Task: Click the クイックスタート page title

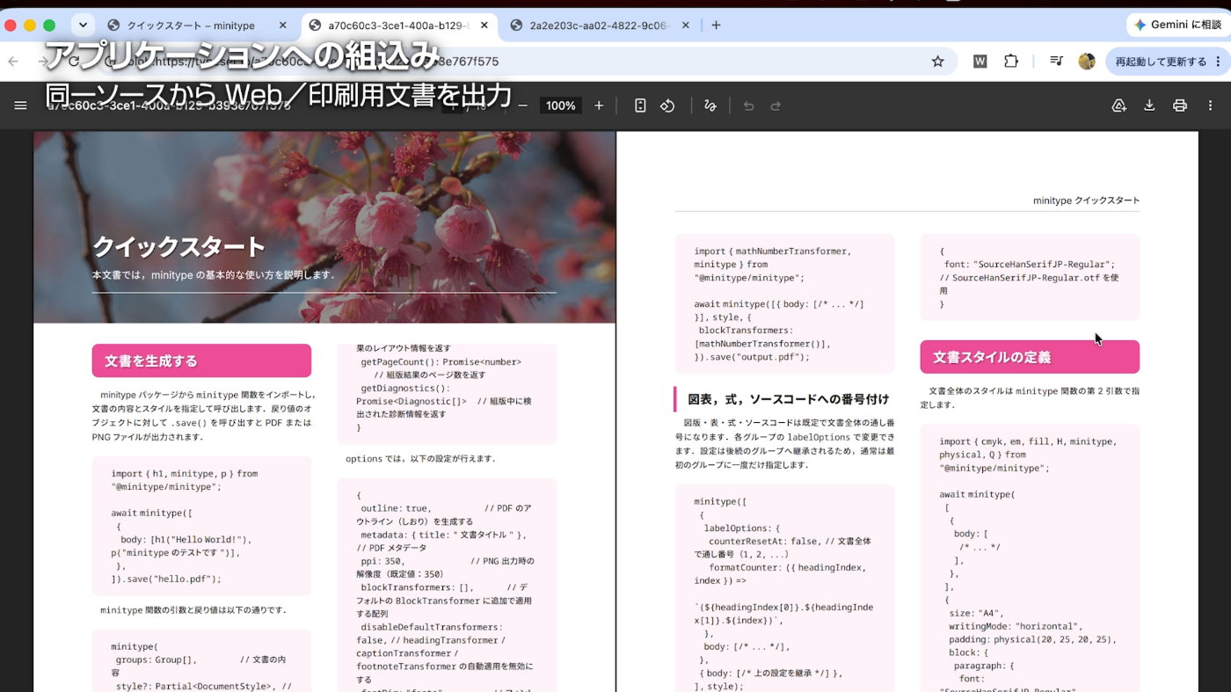Action: 178,246
